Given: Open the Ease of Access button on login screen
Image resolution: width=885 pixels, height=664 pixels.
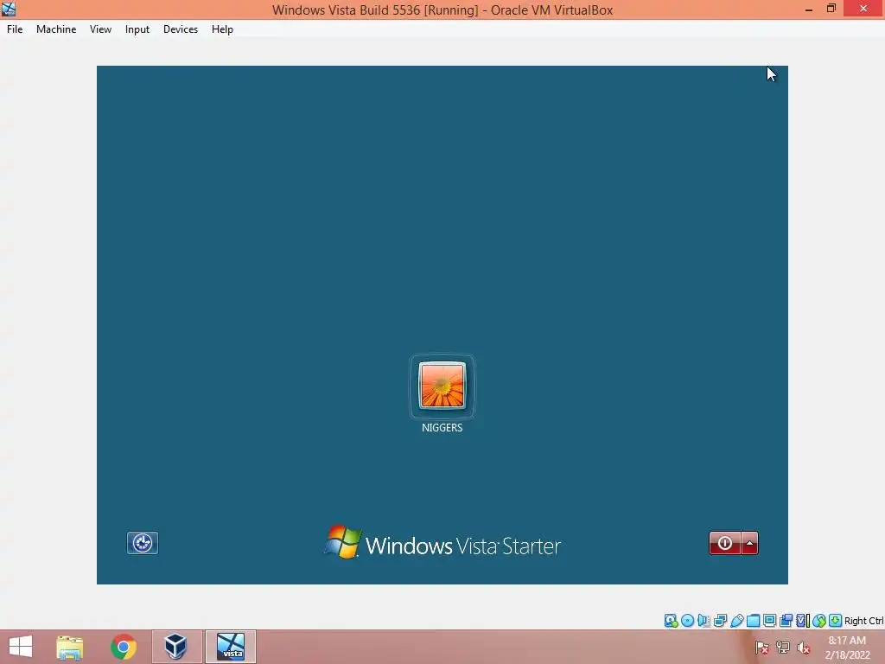Looking at the screenshot, I should [x=143, y=543].
